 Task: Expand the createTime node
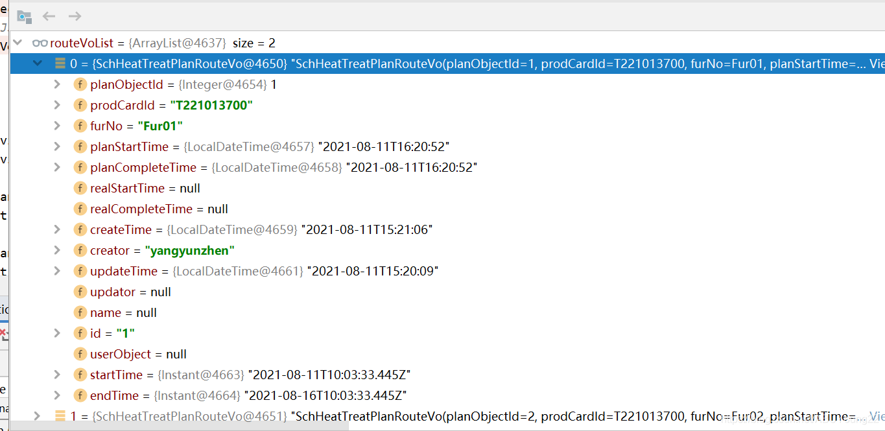pos(57,229)
